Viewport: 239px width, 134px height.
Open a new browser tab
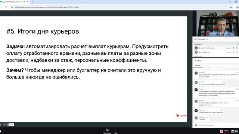pos(32,1)
